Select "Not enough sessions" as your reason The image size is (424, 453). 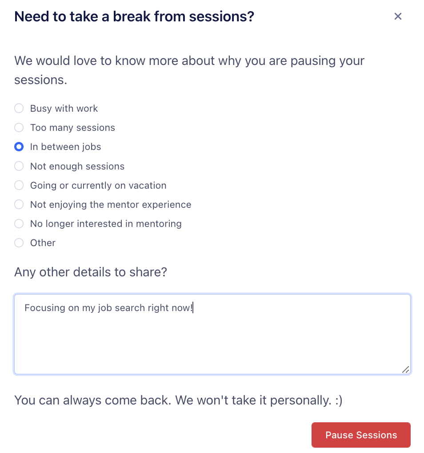tap(19, 166)
